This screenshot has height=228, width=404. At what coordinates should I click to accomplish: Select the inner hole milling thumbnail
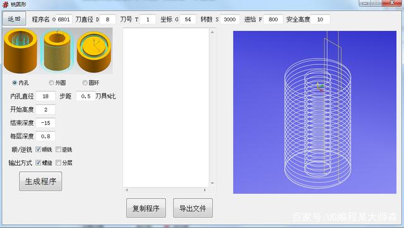20,50
